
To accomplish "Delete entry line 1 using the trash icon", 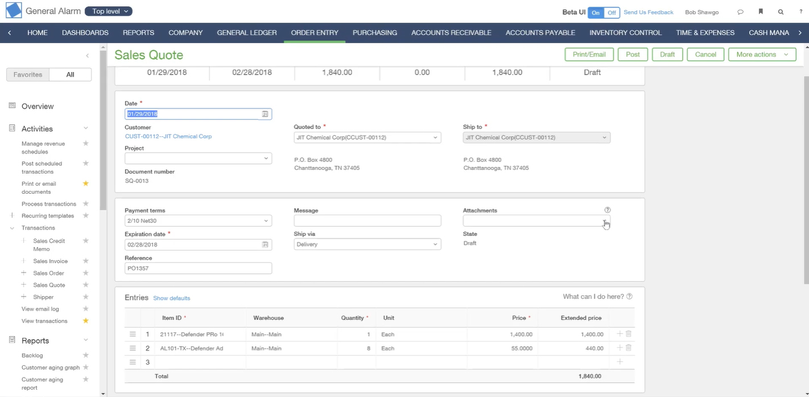I will point(629,334).
